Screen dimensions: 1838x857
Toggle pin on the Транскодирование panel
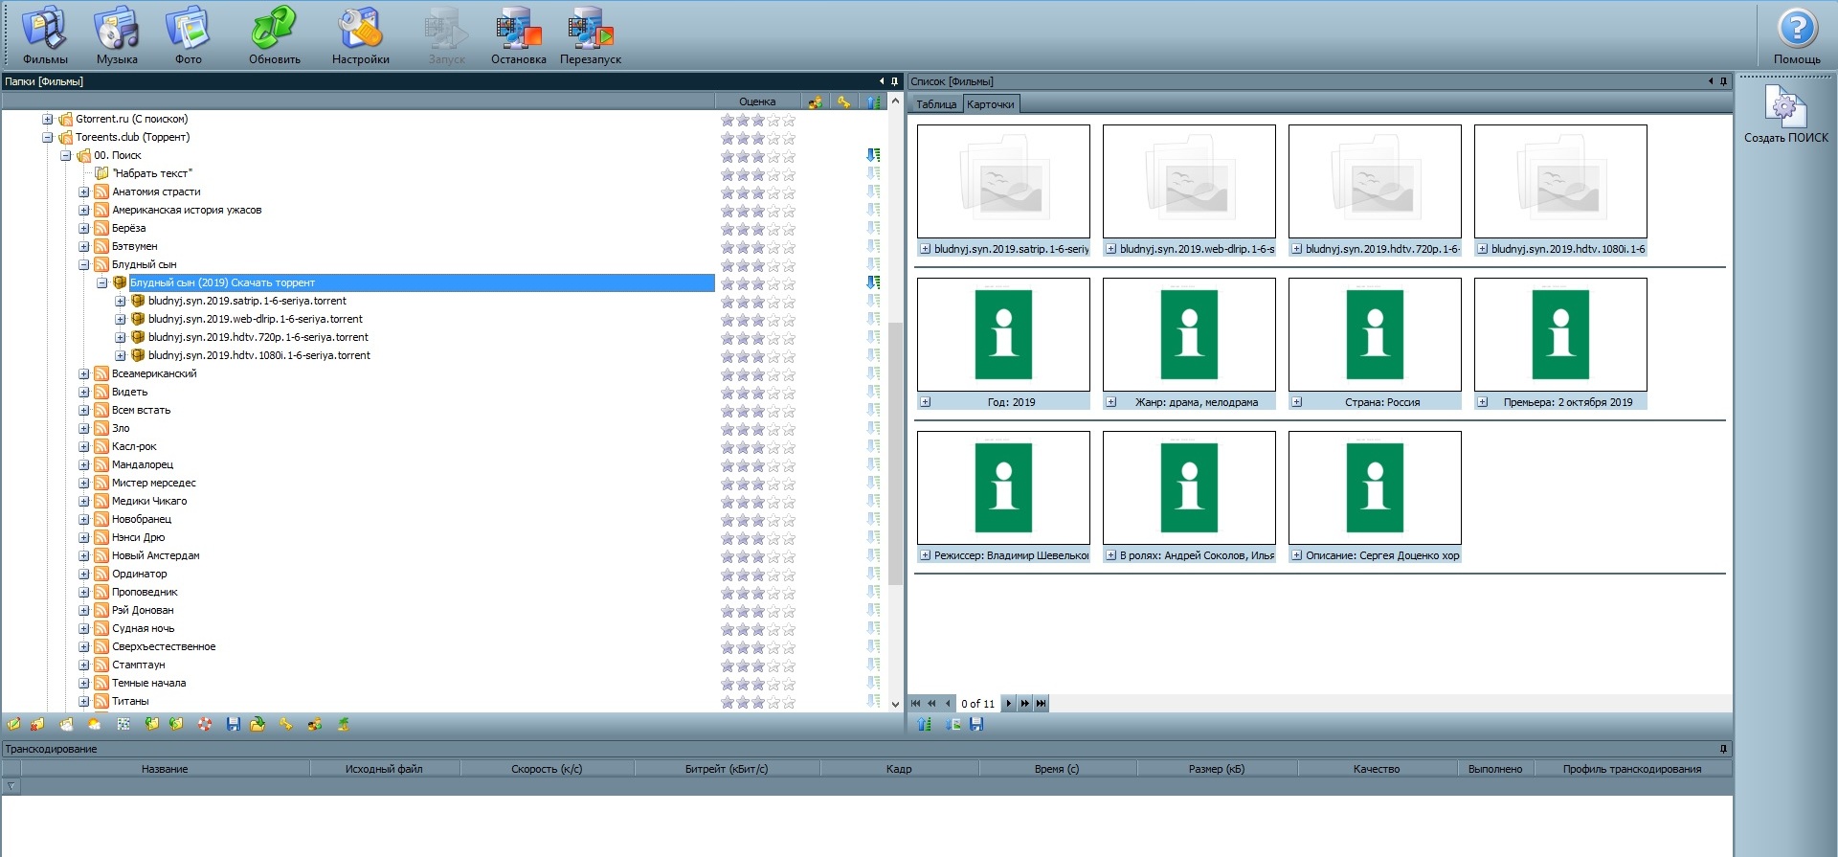[1723, 749]
